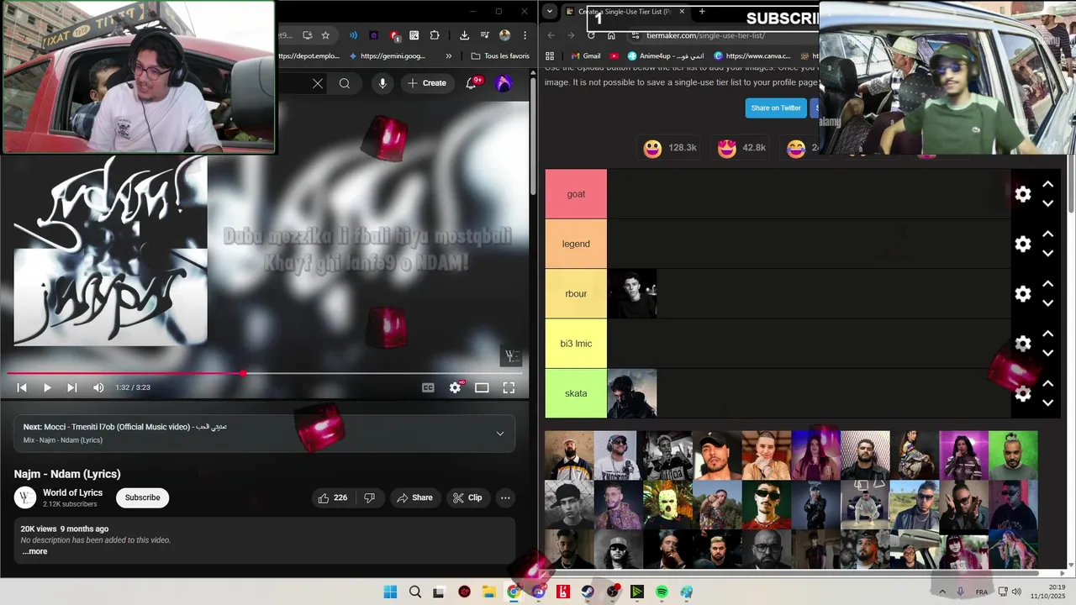Move the skata row down with chevron
This screenshot has height=605, width=1076.
1048,403
